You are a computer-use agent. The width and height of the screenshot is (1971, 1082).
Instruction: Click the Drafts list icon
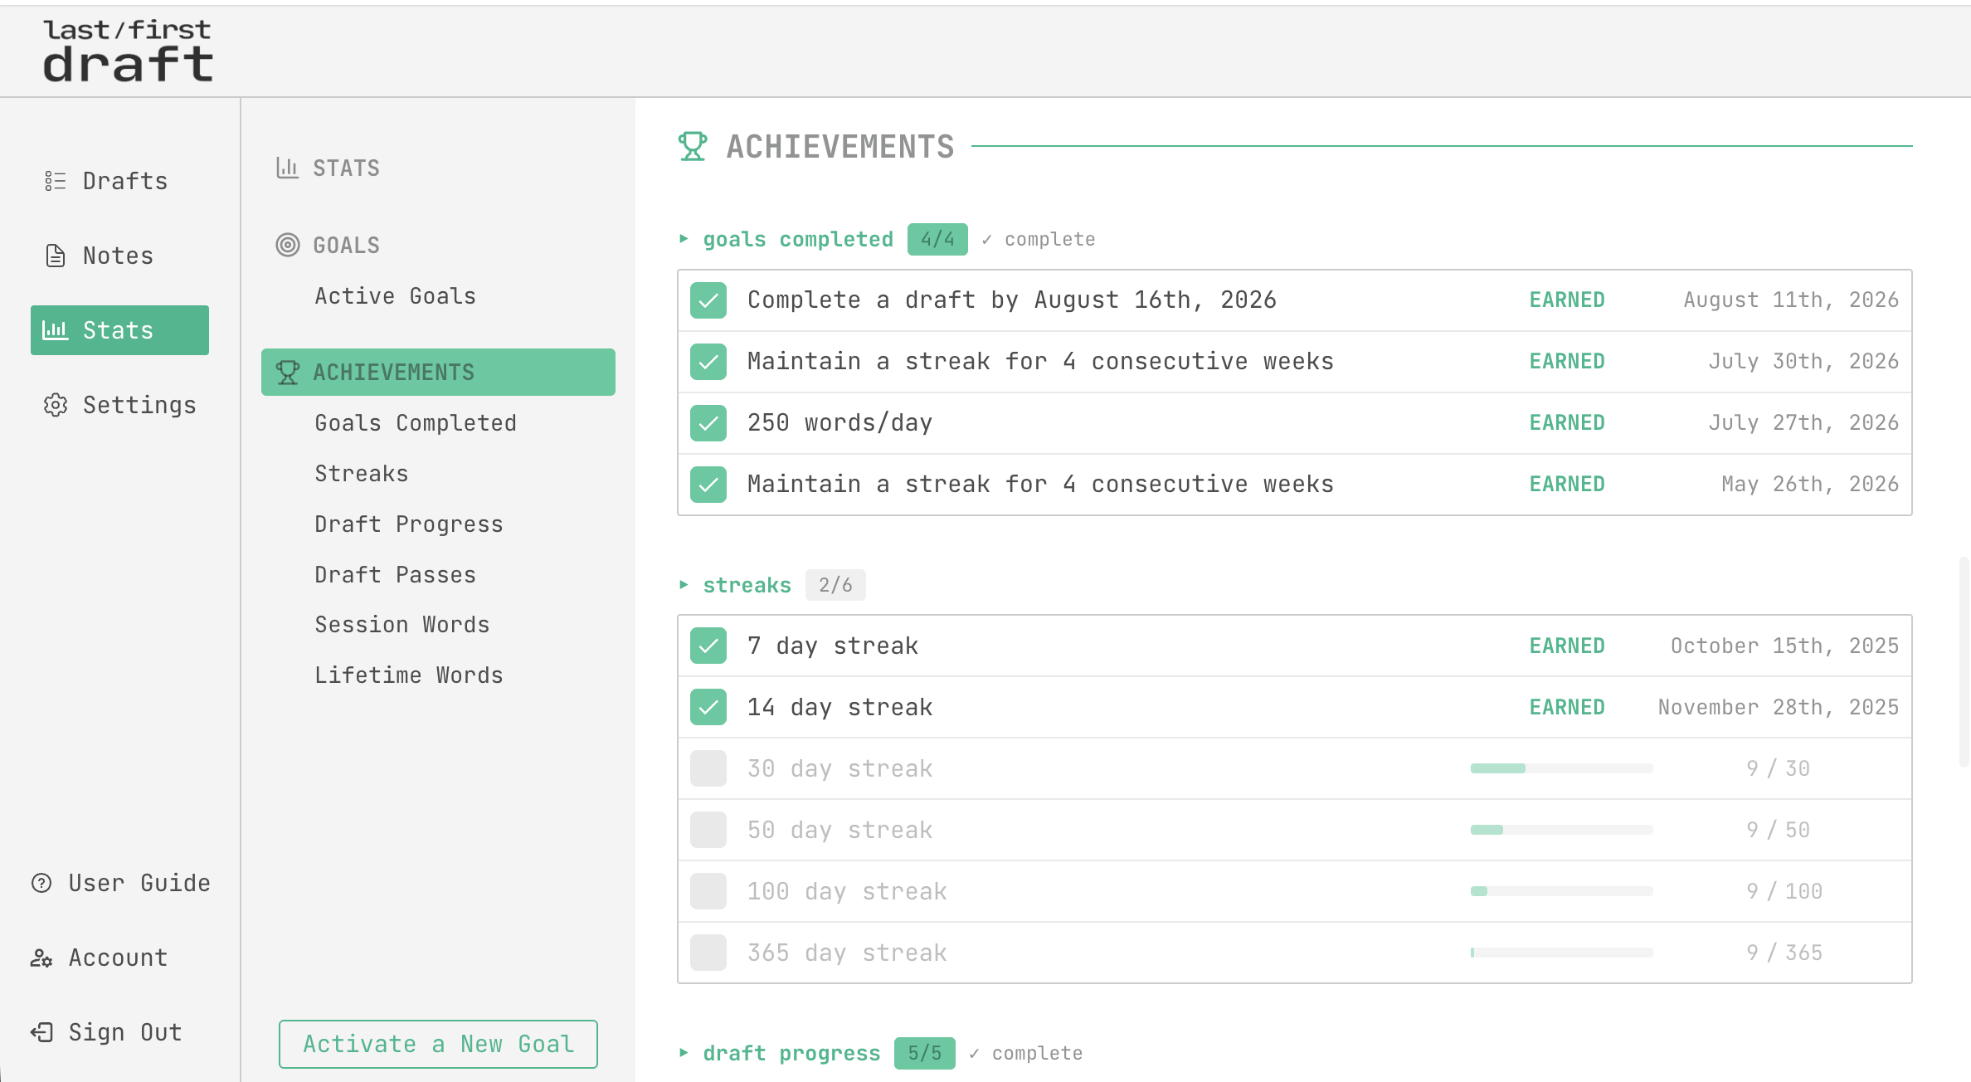click(55, 181)
